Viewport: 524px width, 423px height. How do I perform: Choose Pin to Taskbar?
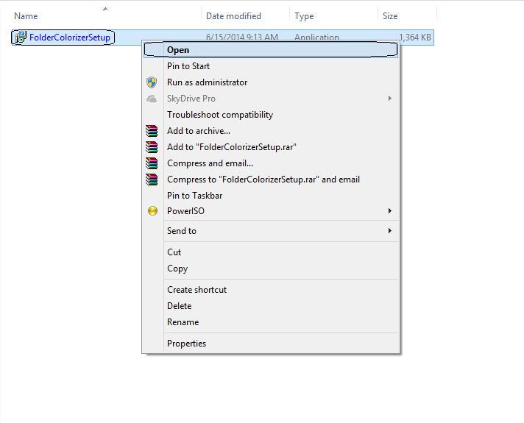point(271,196)
